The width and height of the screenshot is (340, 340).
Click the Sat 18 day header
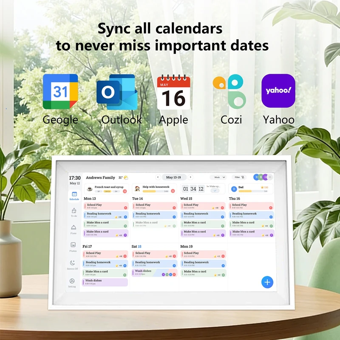136,246
